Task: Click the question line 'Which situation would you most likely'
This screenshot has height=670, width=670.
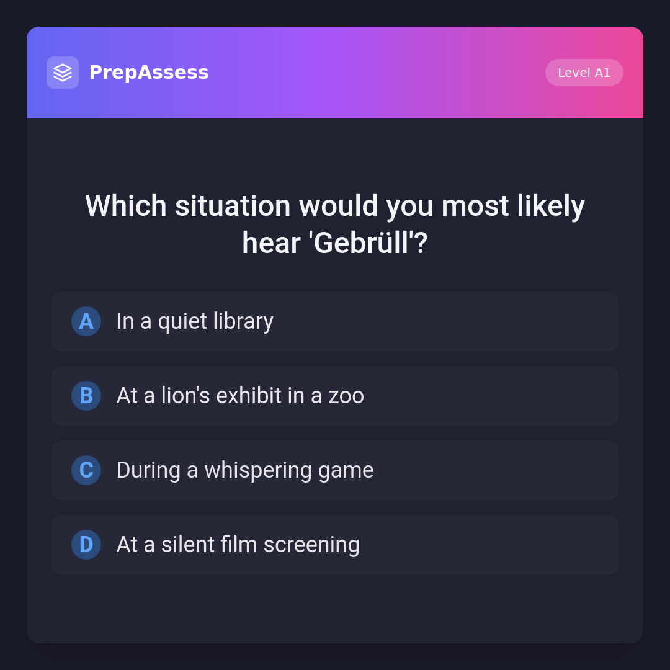Action: [335, 206]
